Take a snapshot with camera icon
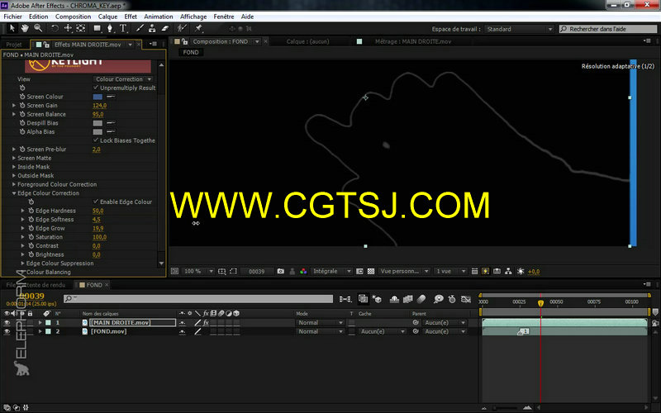Screen dimensions: 661x413 click(x=281, y=272)
